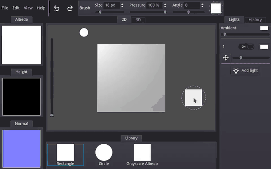
Task: Click the Brush label in toolbar
Action: 85,8
